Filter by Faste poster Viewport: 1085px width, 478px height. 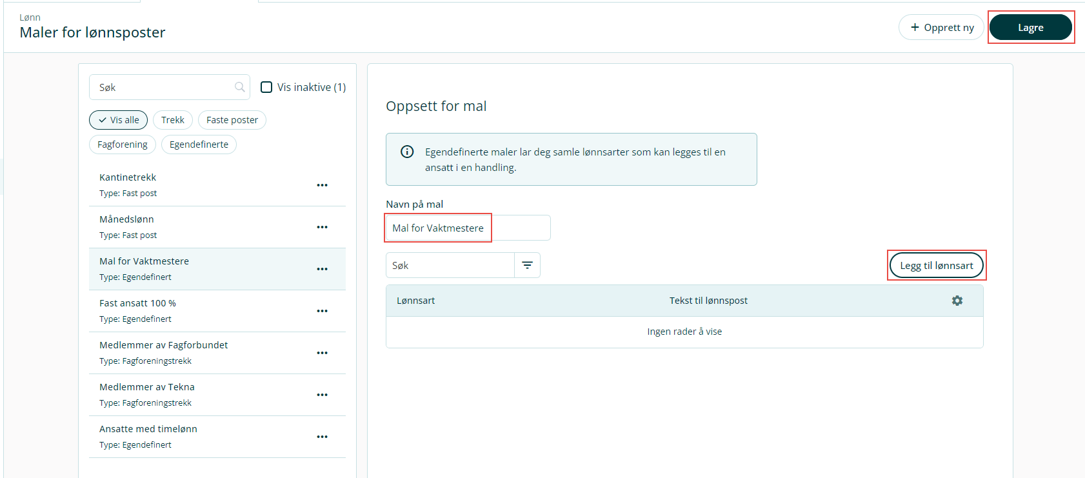[232, 120]
